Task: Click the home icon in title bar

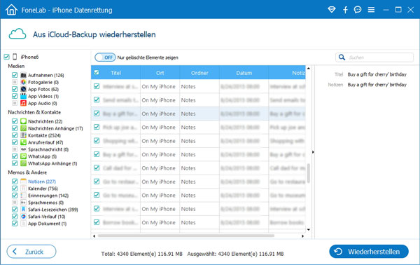Action: (x=11, y=10)
